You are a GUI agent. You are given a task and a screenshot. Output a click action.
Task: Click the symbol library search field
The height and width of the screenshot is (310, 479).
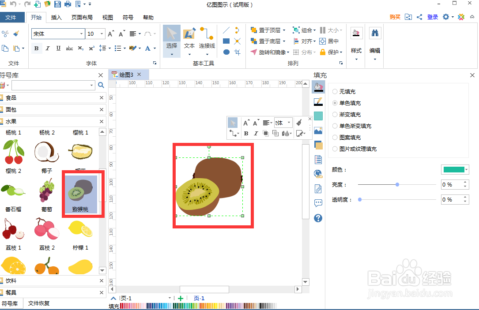coord(53,85)
